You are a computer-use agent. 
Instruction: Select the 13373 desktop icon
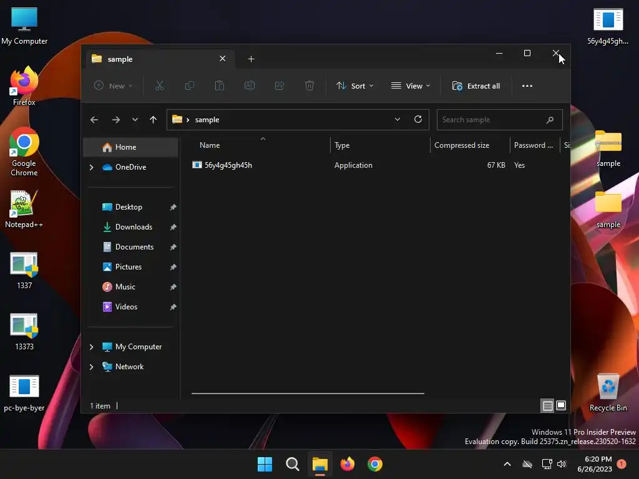click(x=24, y=332)
